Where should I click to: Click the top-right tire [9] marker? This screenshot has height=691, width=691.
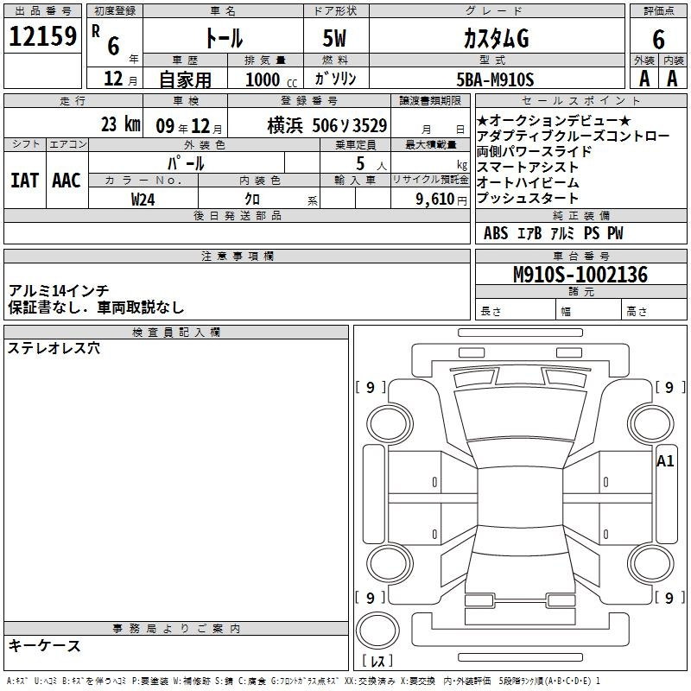(x=669, y=388)
